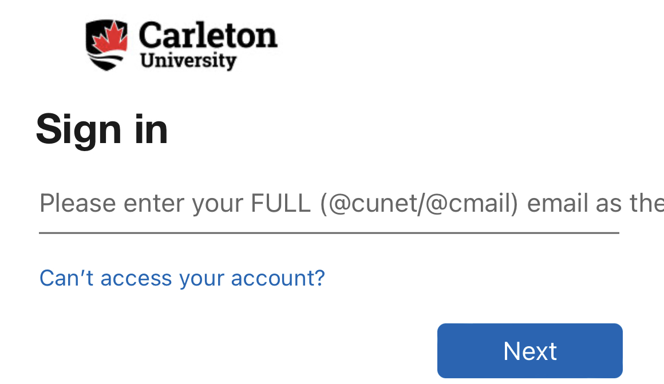Focus the @cunet/@cmail email input field

pos(329,204)
